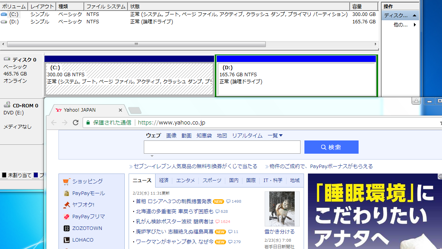Switch to 国内 news tab
The width and height of the screenshot is (442, 249).
pos(234,181)
